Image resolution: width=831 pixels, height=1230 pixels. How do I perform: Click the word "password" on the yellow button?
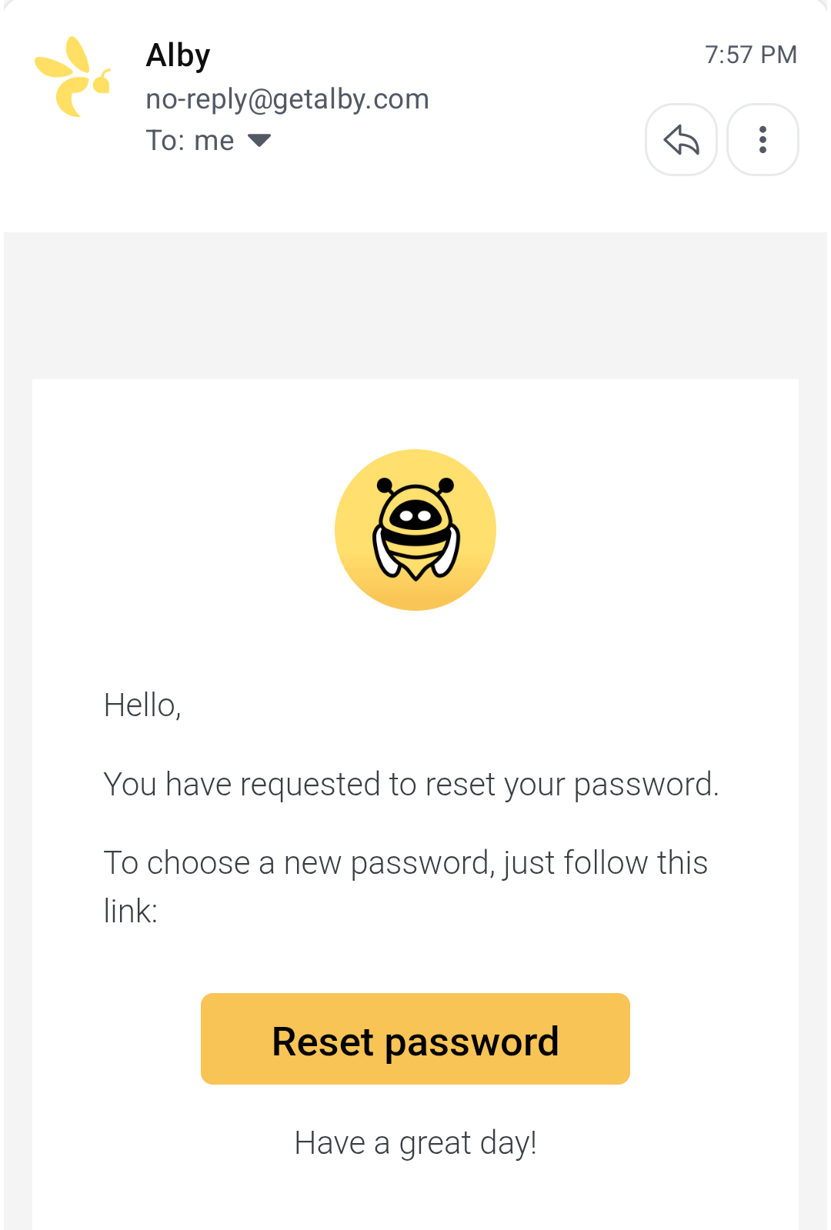point(471,1042)
